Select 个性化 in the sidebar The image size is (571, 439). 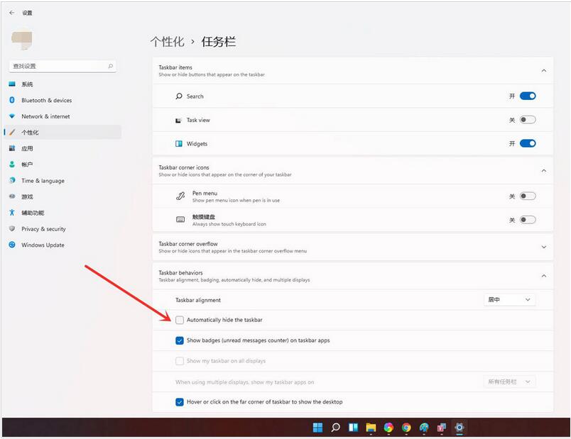62,133
